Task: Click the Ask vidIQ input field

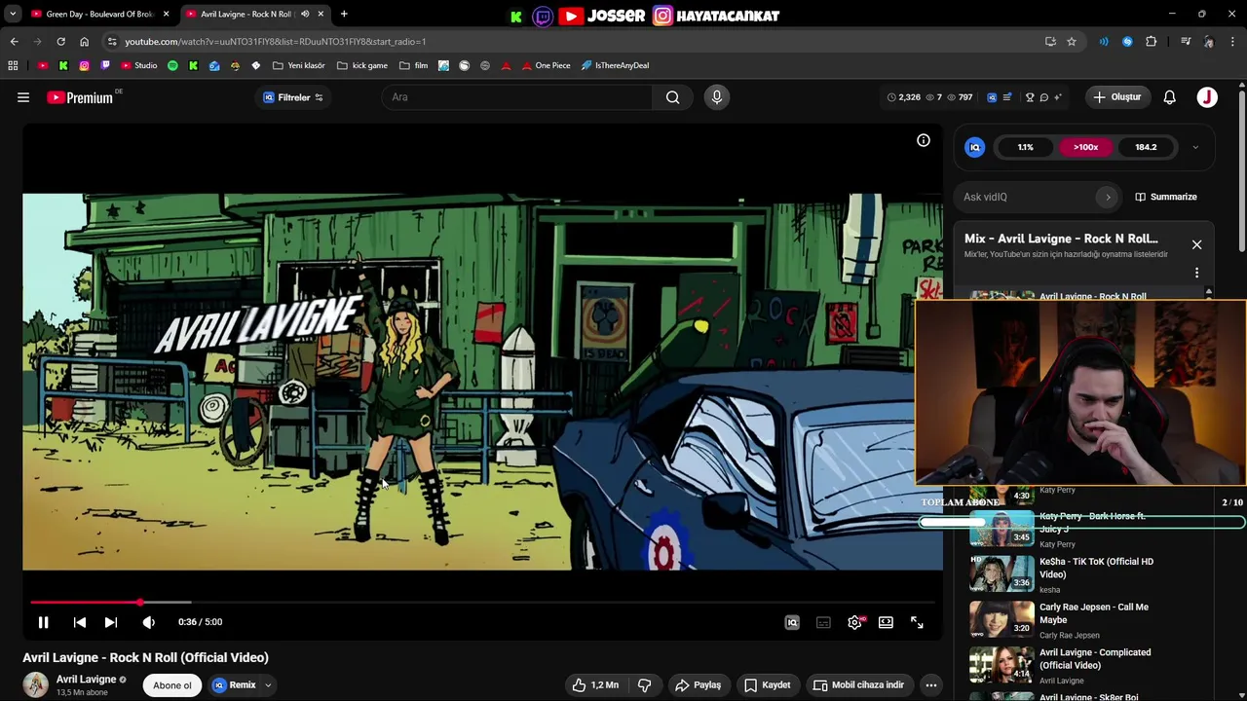Action: (1028, 197)
